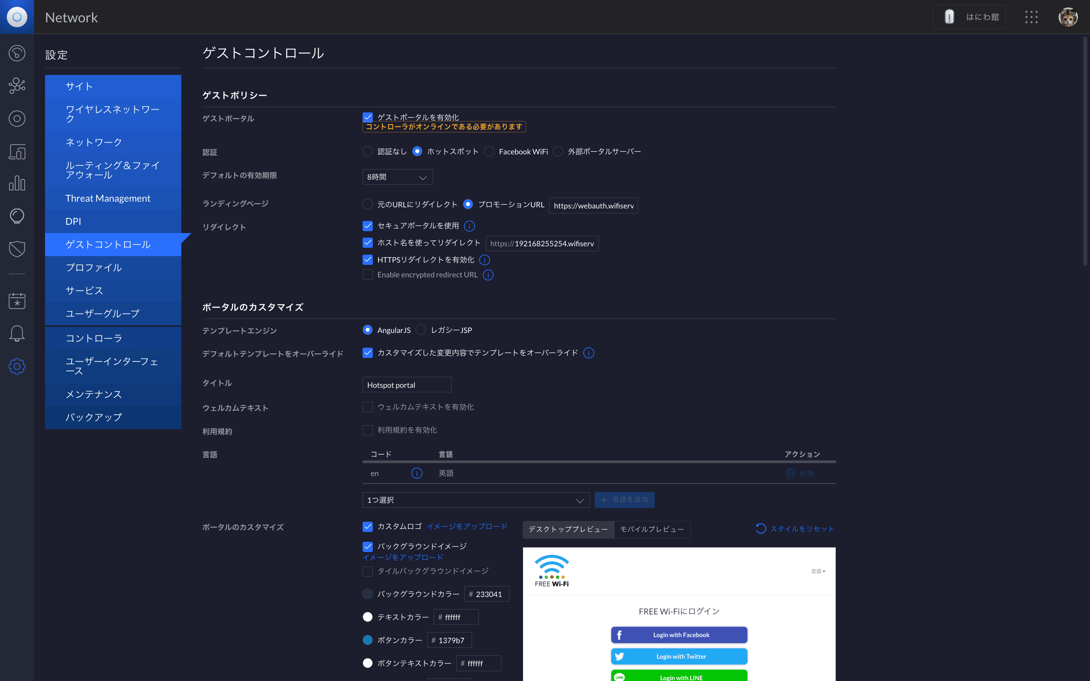Enable ウェルカムテキストを有効化 checkbox
1090x681 pixels.
click(367, 407)
